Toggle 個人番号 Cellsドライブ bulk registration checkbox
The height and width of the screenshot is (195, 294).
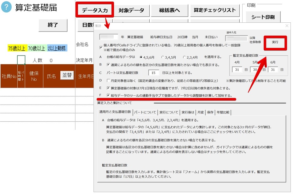point(101,48)
